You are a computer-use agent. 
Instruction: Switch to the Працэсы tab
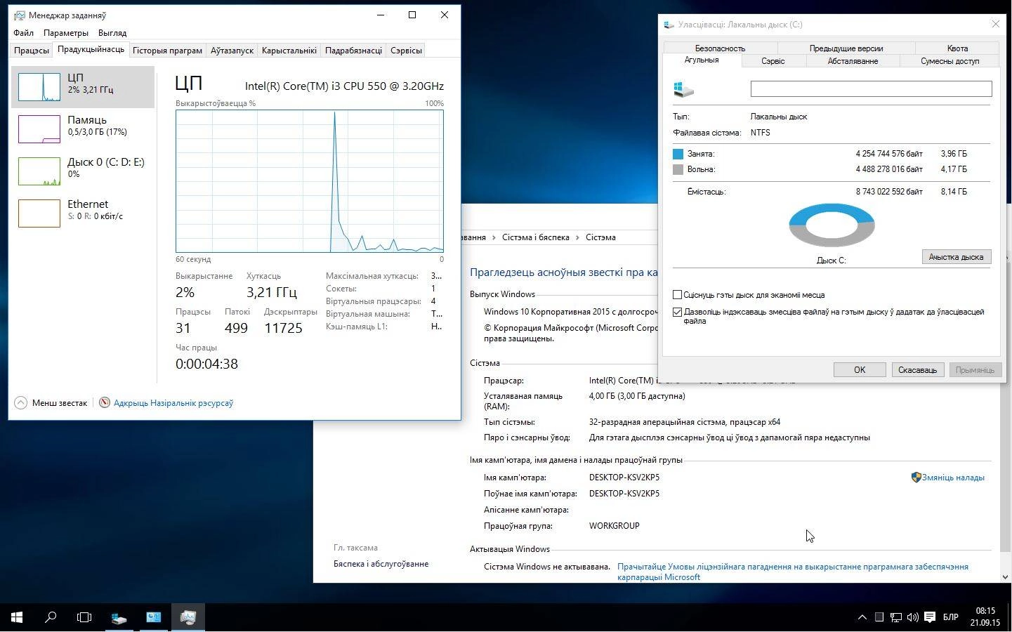click(32, 51)
